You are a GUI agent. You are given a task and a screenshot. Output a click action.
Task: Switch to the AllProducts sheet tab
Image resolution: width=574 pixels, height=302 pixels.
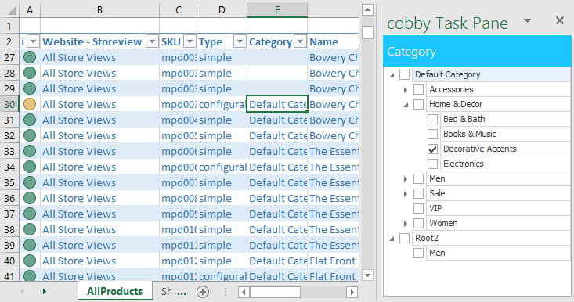tap(114, 291)
